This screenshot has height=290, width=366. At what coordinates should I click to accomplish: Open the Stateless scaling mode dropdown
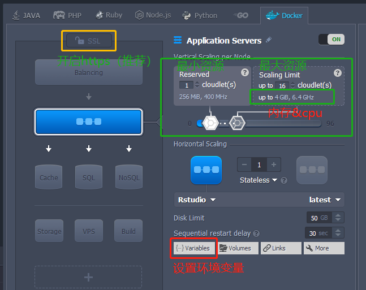click(x=259, y=180)
